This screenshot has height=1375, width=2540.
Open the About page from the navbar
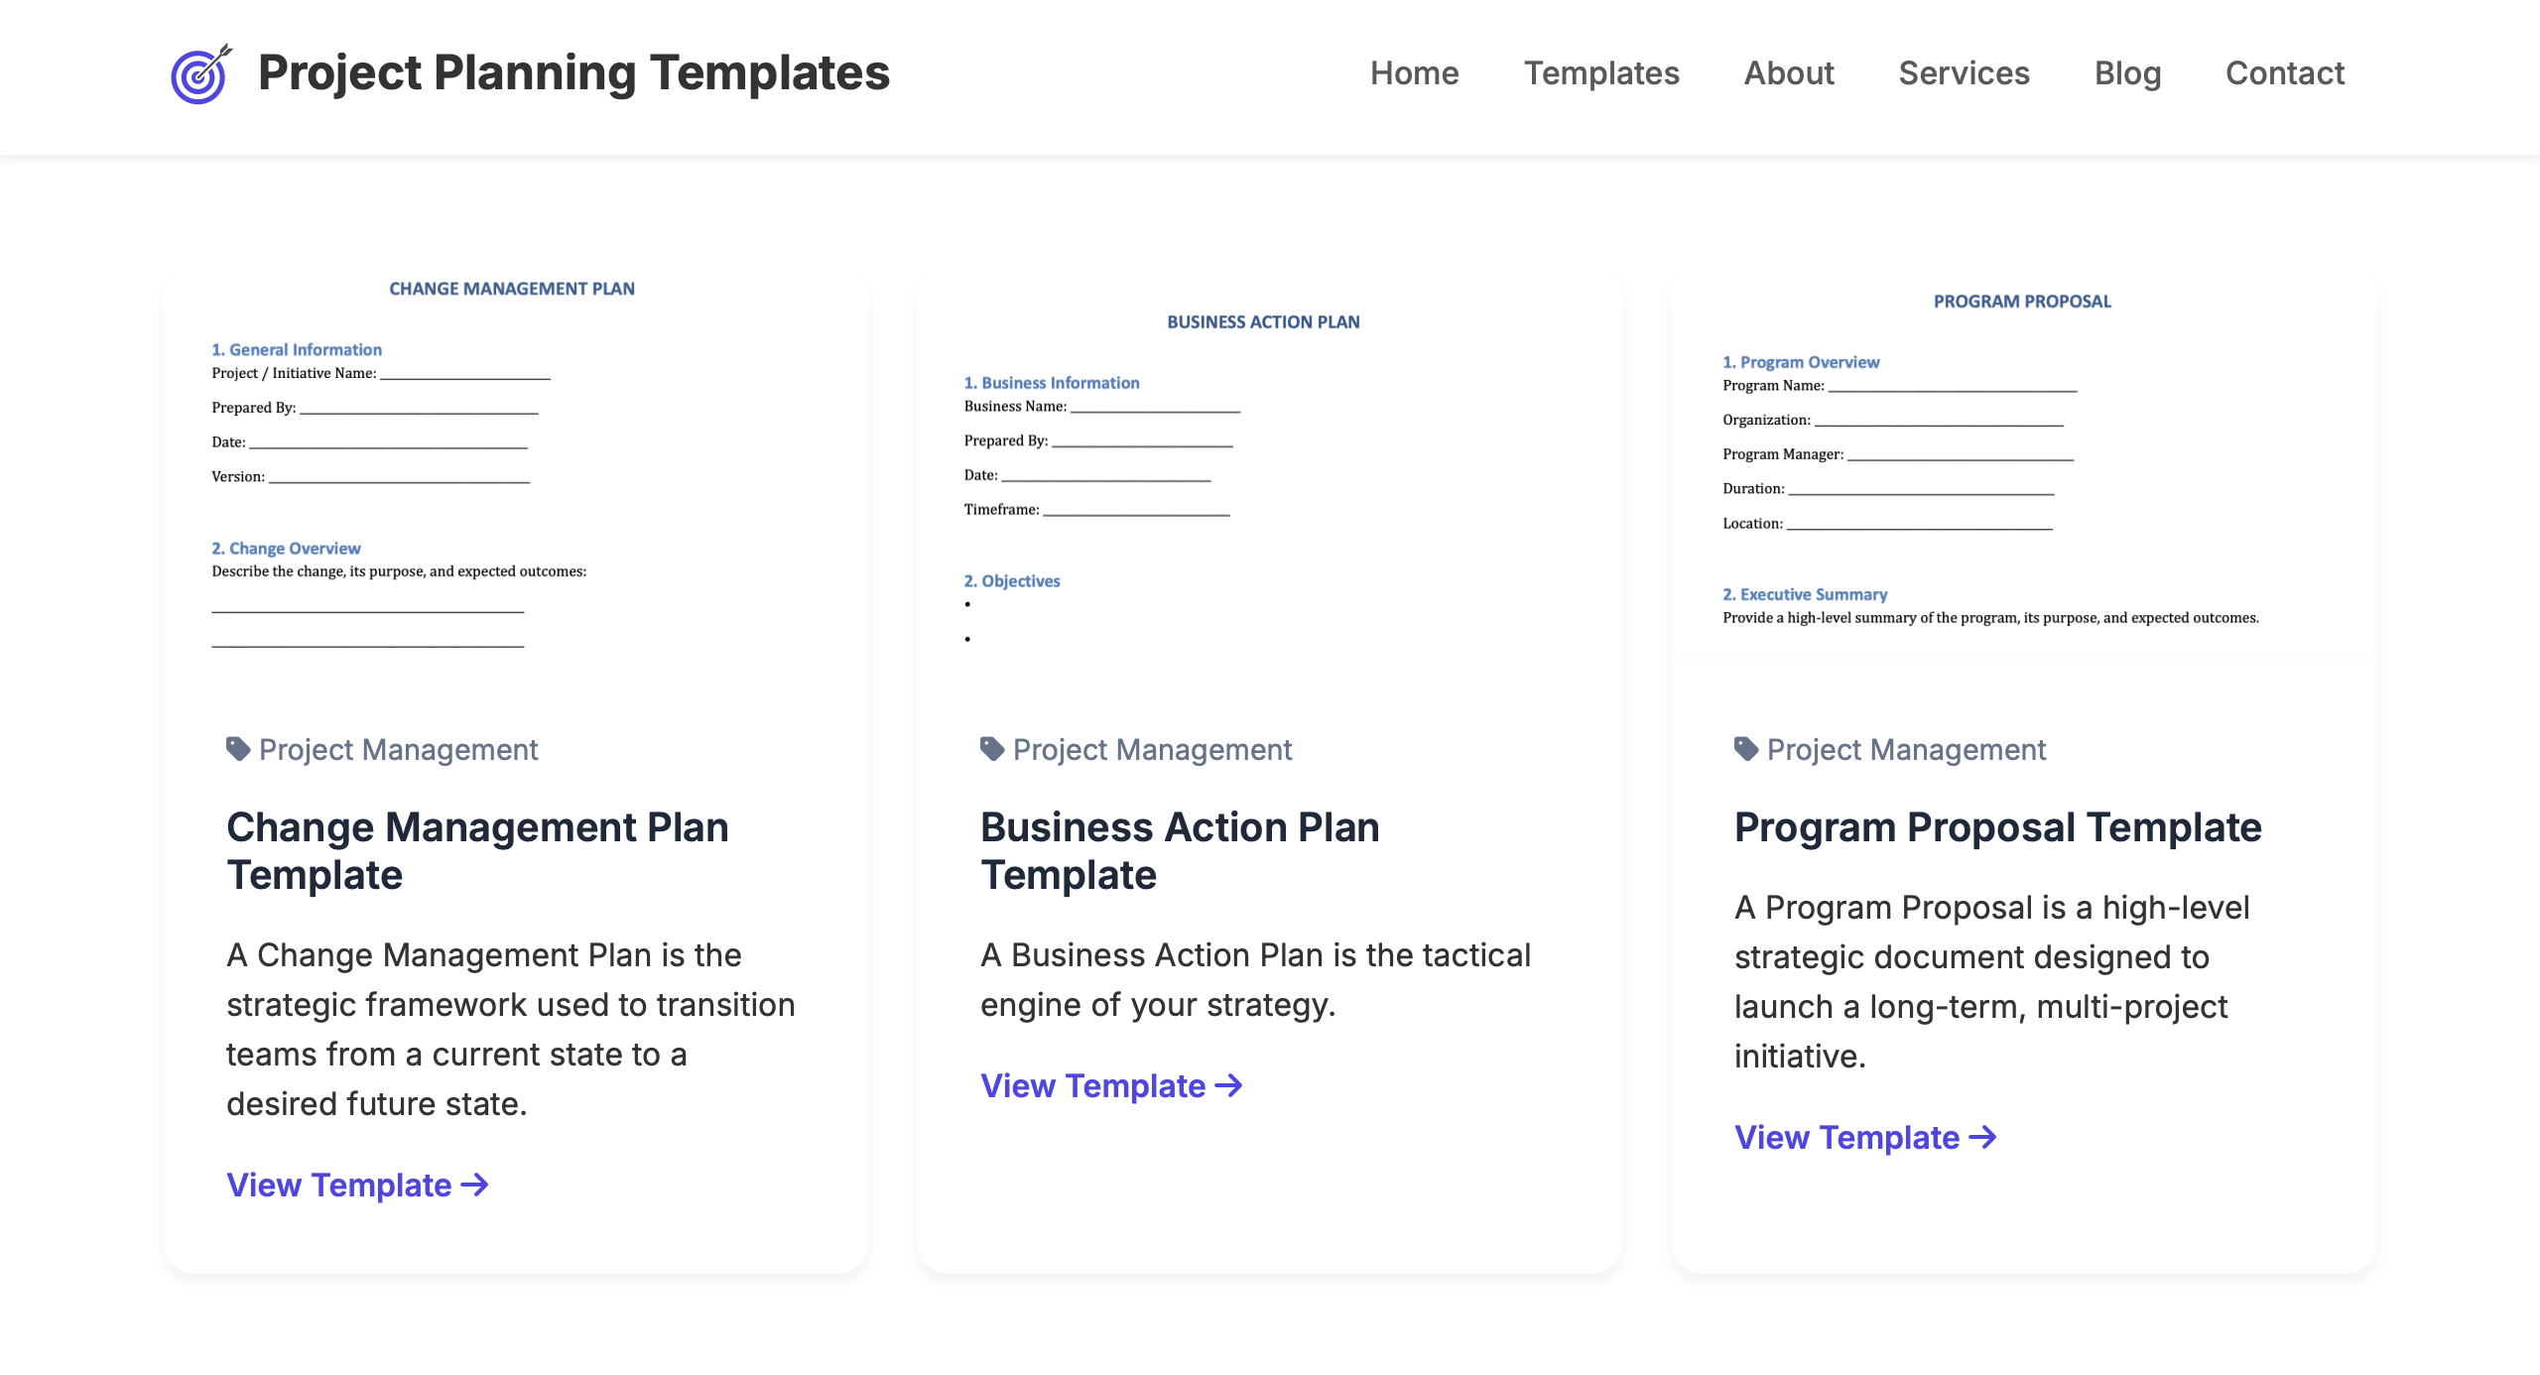[x=1788, y=72]
